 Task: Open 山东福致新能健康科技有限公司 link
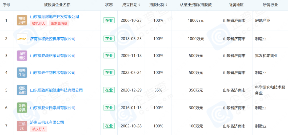pos(56,90)
